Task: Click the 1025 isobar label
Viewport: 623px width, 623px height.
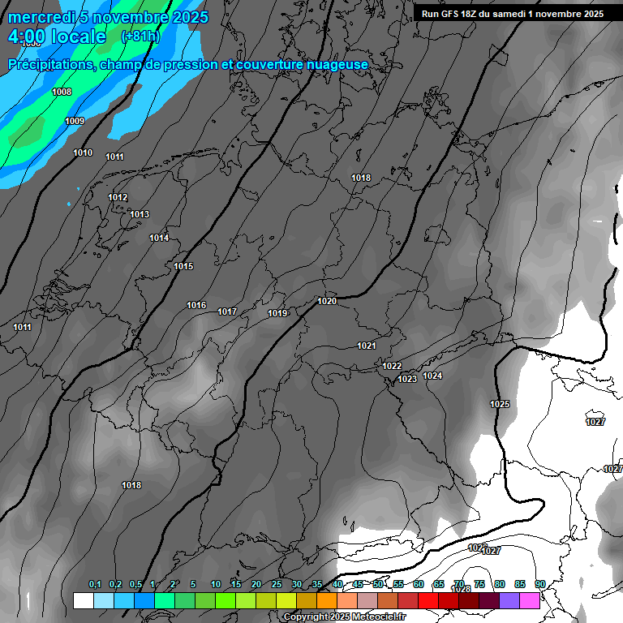Action: 500,404
